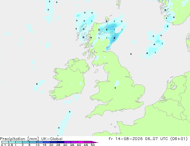The height and width of the screenshot is (146, 190).
Task: Pick the 15–20 mm legend color box
Action: pos(46,142)
